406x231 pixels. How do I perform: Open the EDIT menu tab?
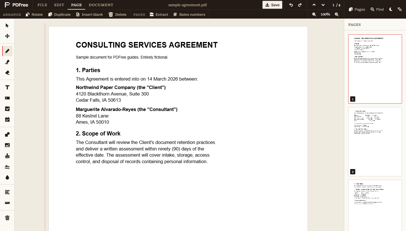[59, 5]
